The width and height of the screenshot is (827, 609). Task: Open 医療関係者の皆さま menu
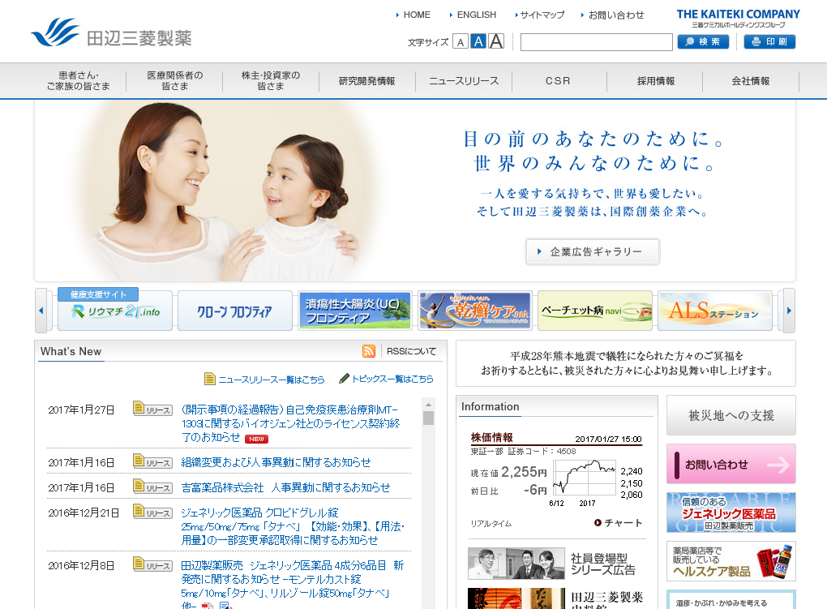click(x=174, y=81)
